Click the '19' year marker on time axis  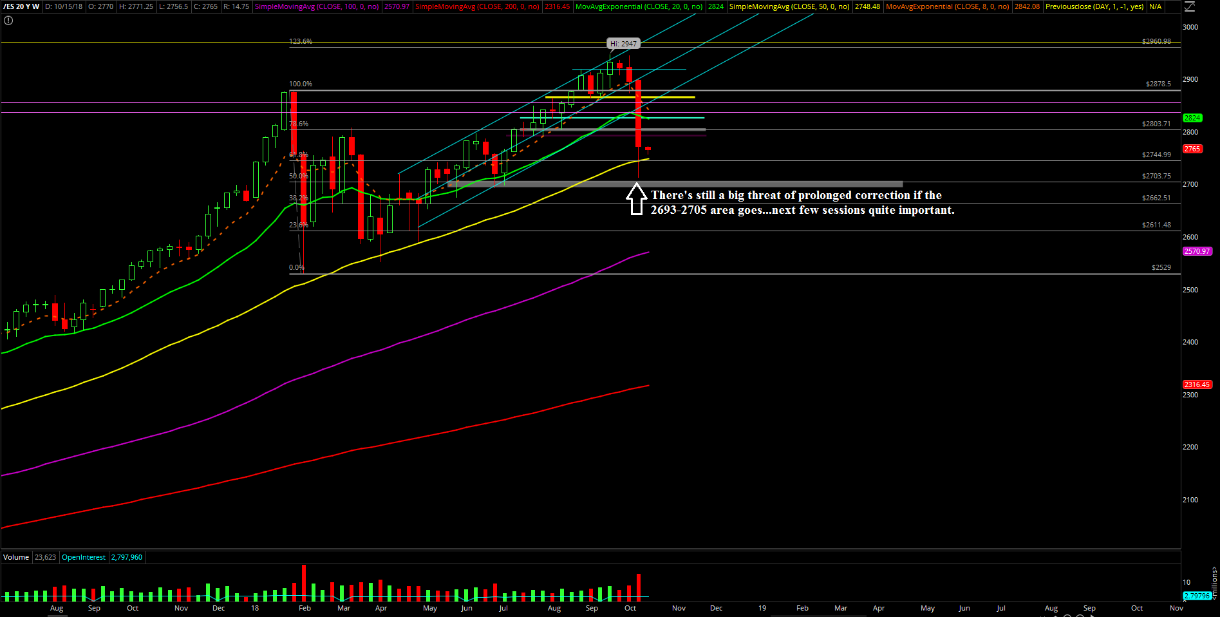[762, 608]
